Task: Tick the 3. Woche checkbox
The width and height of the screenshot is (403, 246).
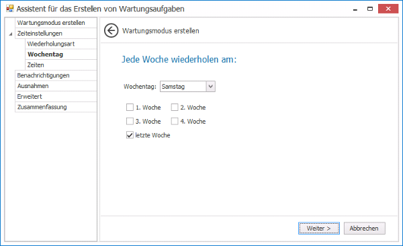Action: [130, 121]
